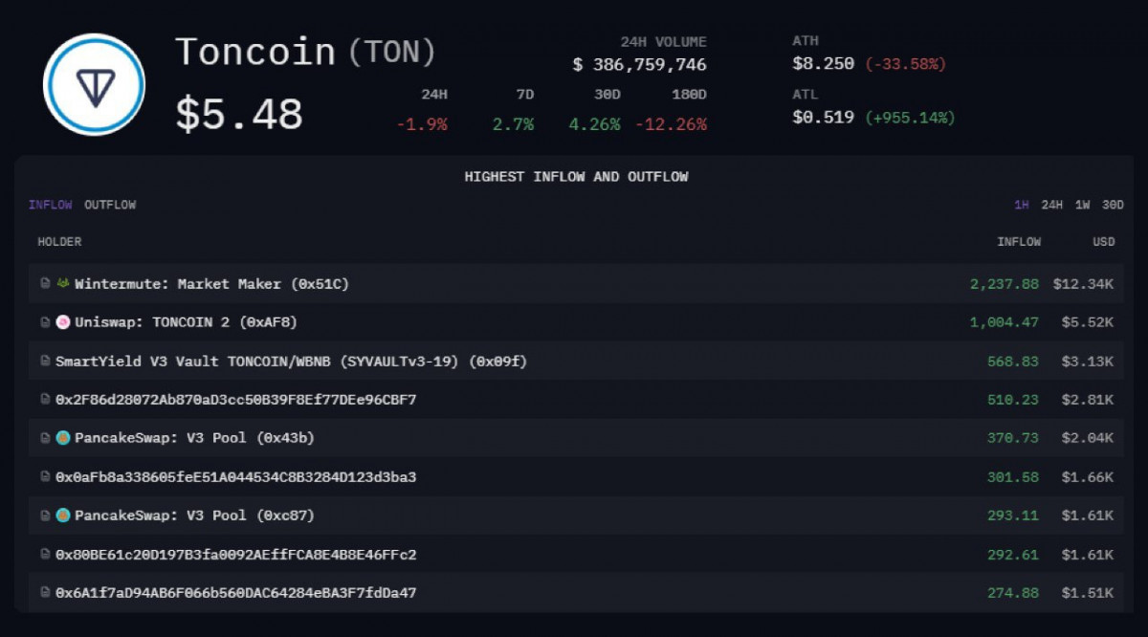Click PancakeSwap 0xc87 pool logo icon
The width and height of the screenshot is (1148, 637).
point(63,516)
